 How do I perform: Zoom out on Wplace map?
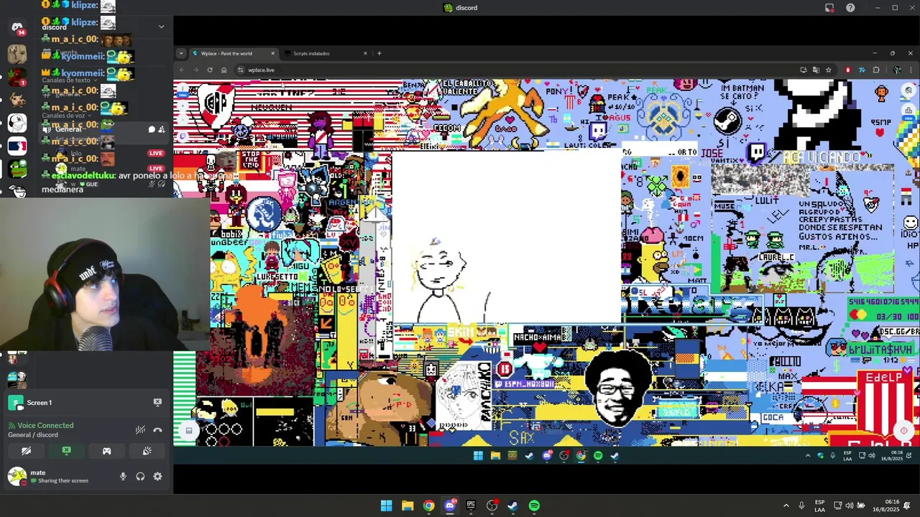tap(183, 119)
